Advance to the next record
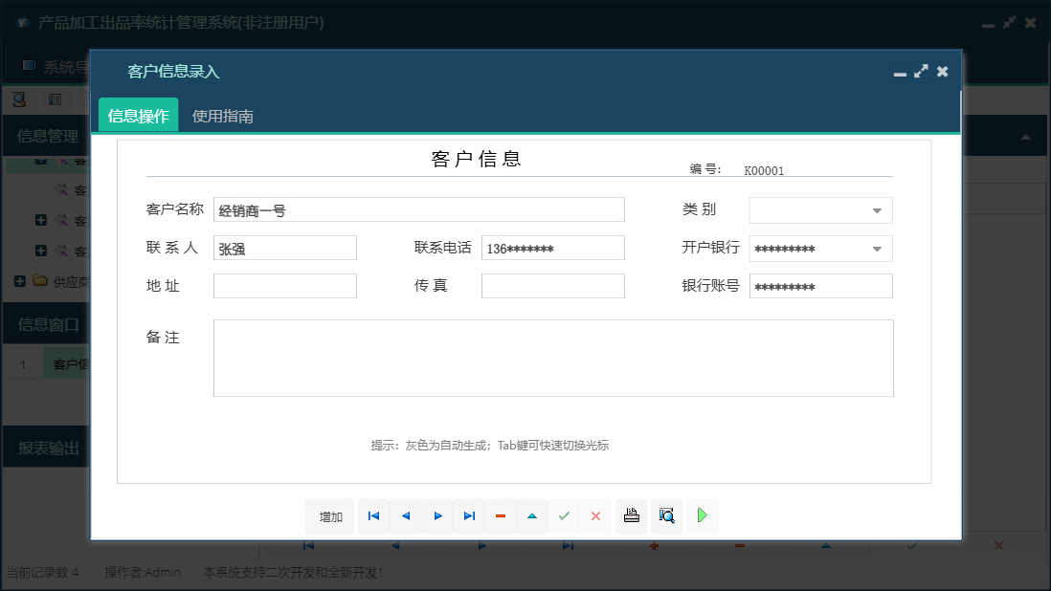The height and width of the screenshot is (591, 1051). (437, 516)
